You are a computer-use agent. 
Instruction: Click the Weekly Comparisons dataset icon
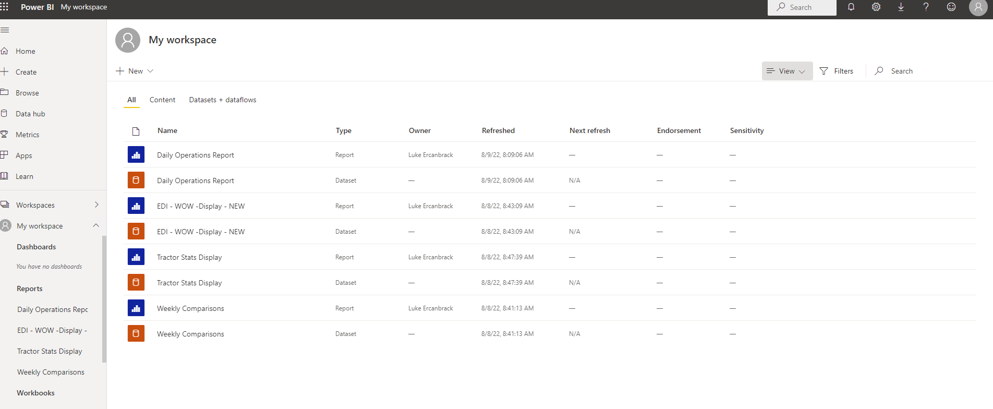[x=136, y=334]
